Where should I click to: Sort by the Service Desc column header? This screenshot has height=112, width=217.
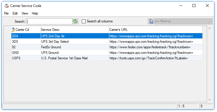74,29
